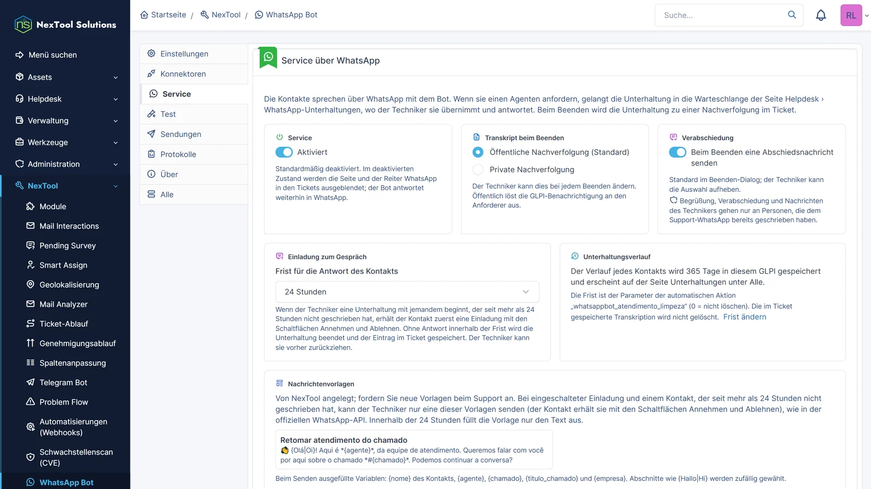
Task: Go to Startseite breadcrumb
Action: point(163,15)
